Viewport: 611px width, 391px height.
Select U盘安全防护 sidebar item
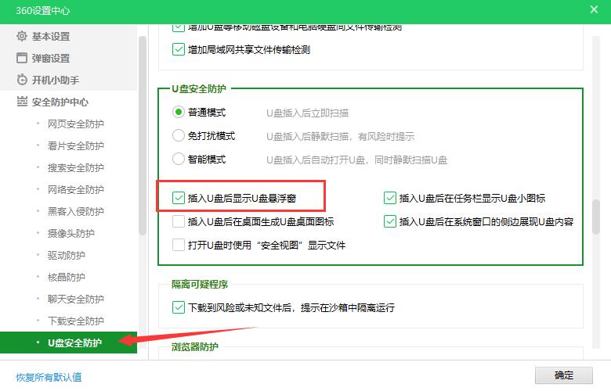(74, 343)
